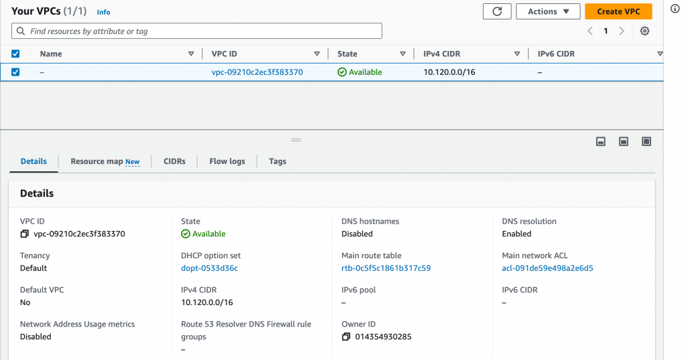Sort by IPv4 CIDR column arrow

517,54
